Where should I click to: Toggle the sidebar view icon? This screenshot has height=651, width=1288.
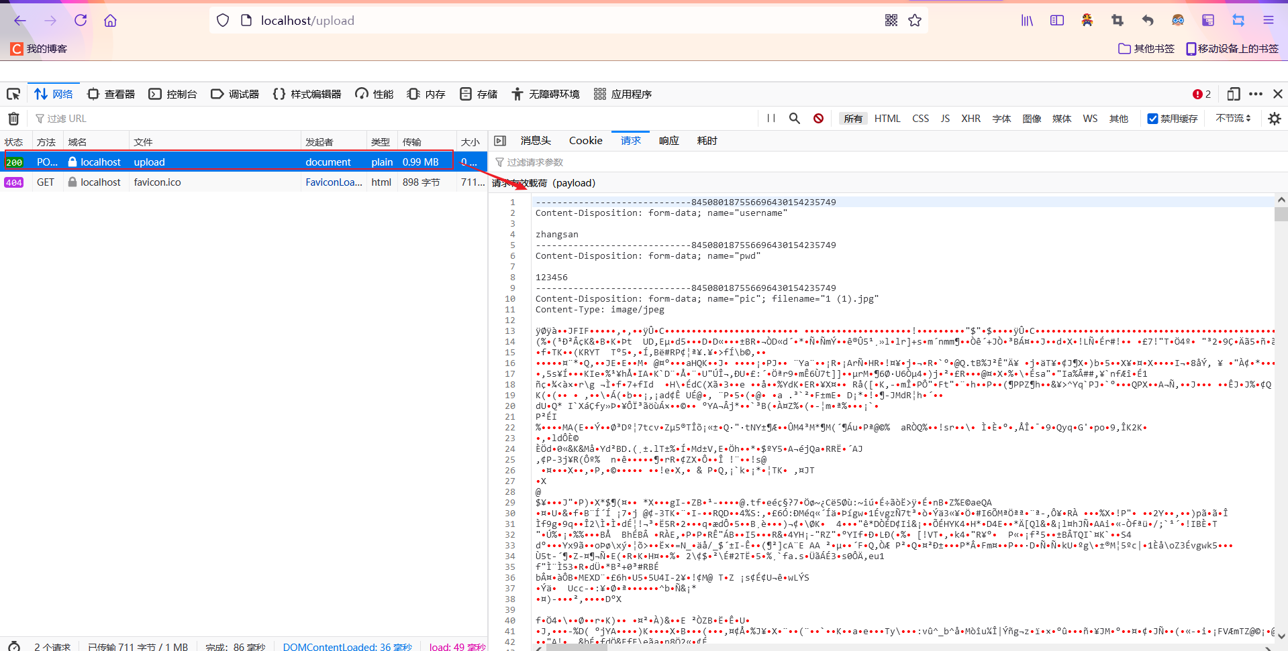coord(1057,21)
